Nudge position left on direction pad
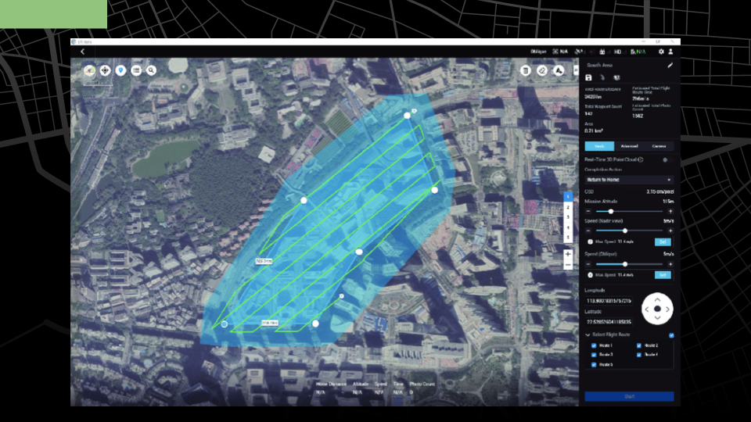751x422 pixels. [x=647, y=309]
